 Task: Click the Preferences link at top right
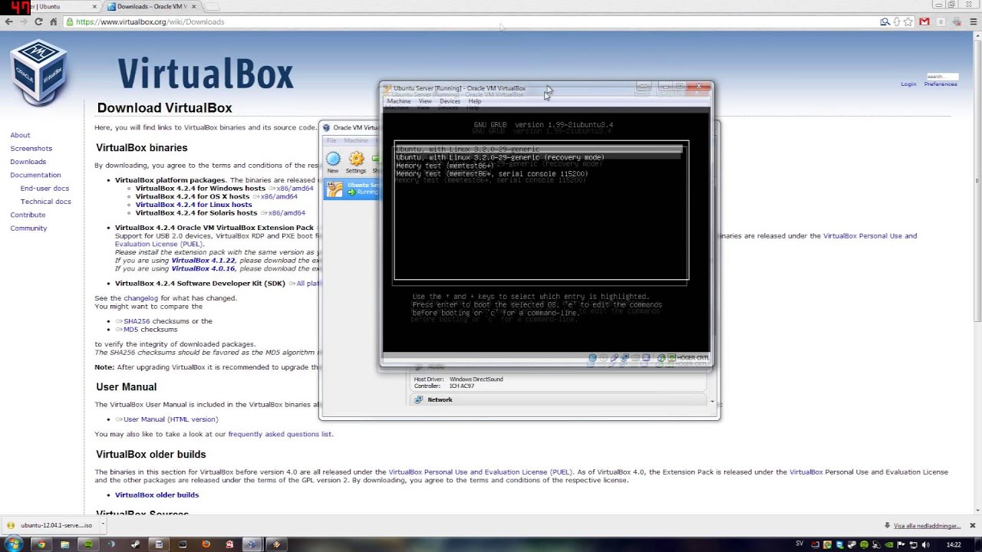(941, 84)
